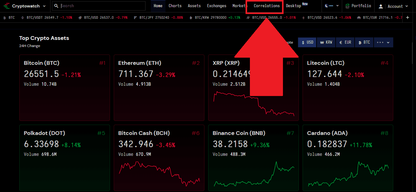Open the Correlations tab
The height and width of the screenshot is (192, 416).
point(267,6)
